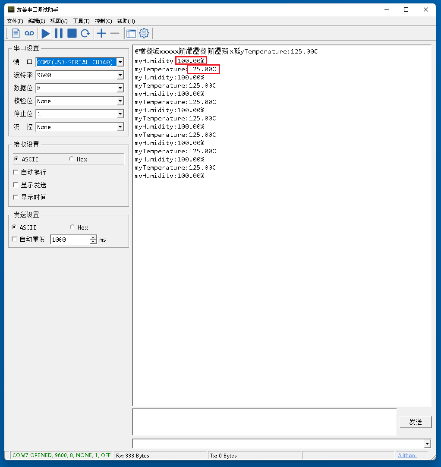Open the 视图(V) menu
Viewport: 441px width, 467px height.
point(59,21)
